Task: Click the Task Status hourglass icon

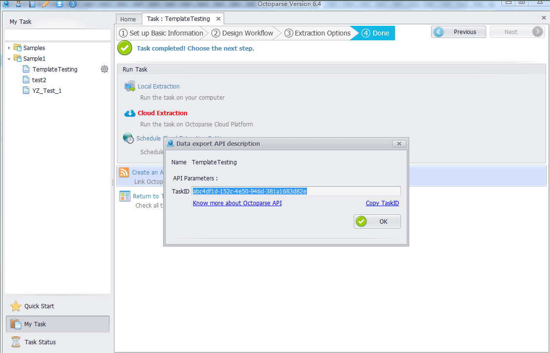Action: 16,342
